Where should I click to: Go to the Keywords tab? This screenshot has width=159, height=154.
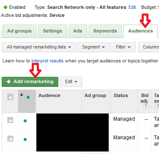click(105, 31)
